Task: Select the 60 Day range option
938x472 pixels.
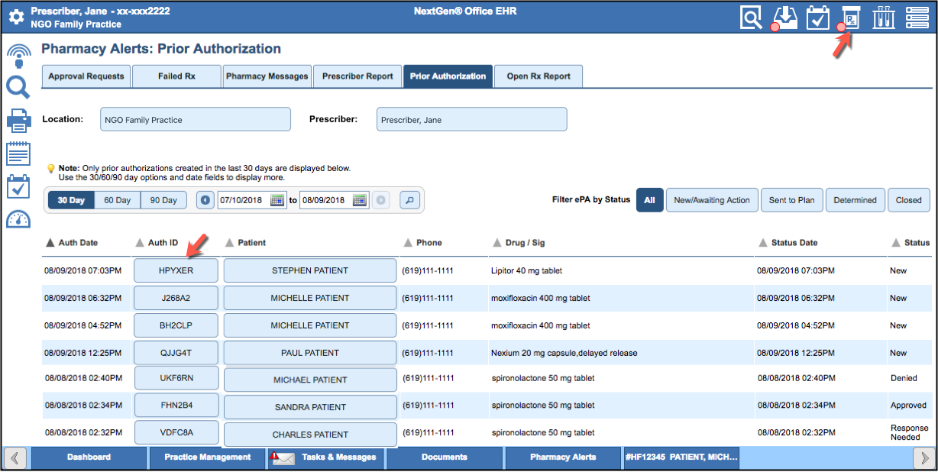Action: [118, 200]
